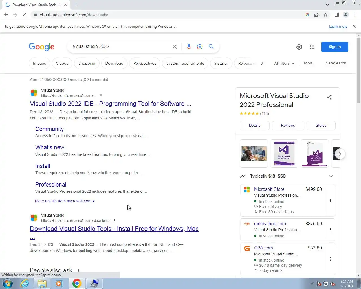Select the Videos filter chip

(62, 63)
